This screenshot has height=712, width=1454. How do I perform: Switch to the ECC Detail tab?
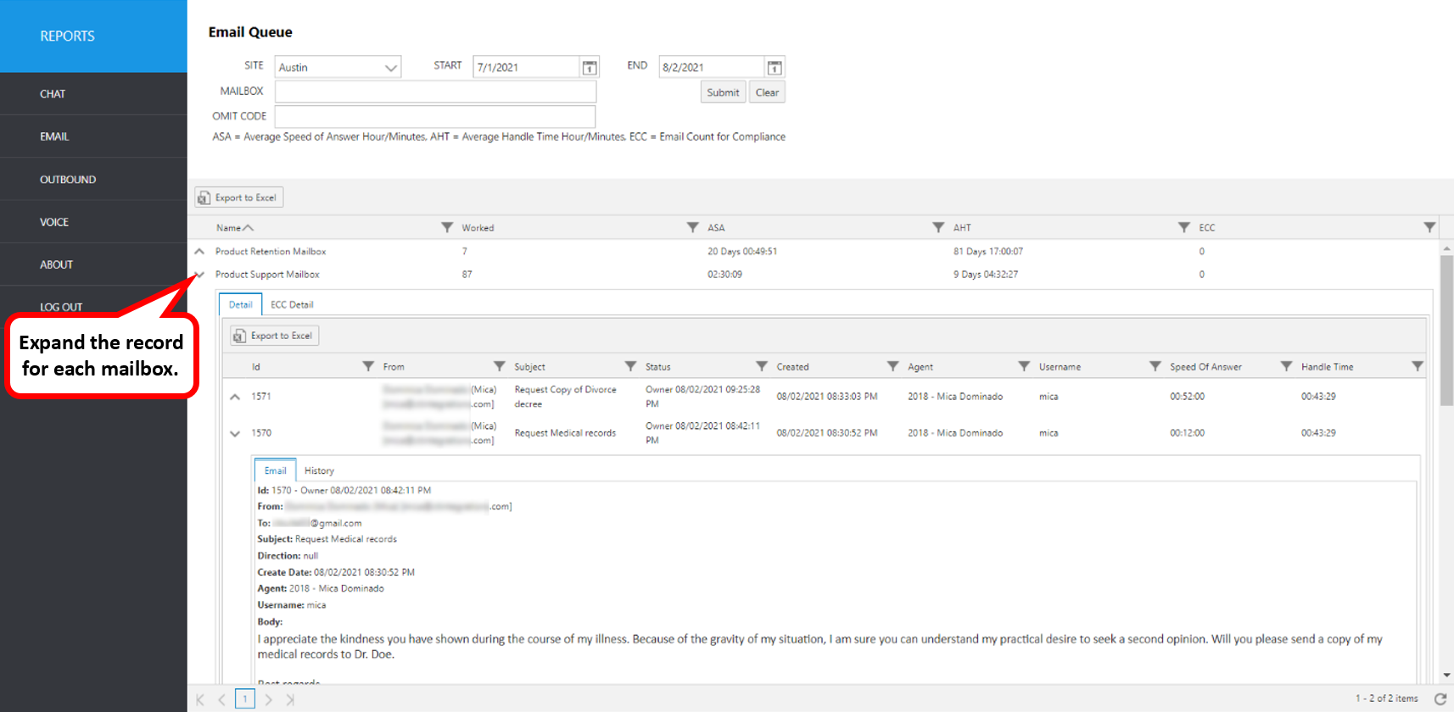[292, 304]
